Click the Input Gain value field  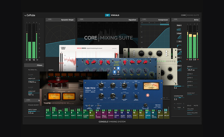click(31, 113)
